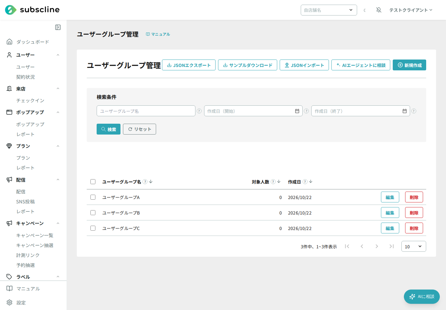Delete ユーザーグループC with 削除 button

pyautogui.click(x=414, y=228)
